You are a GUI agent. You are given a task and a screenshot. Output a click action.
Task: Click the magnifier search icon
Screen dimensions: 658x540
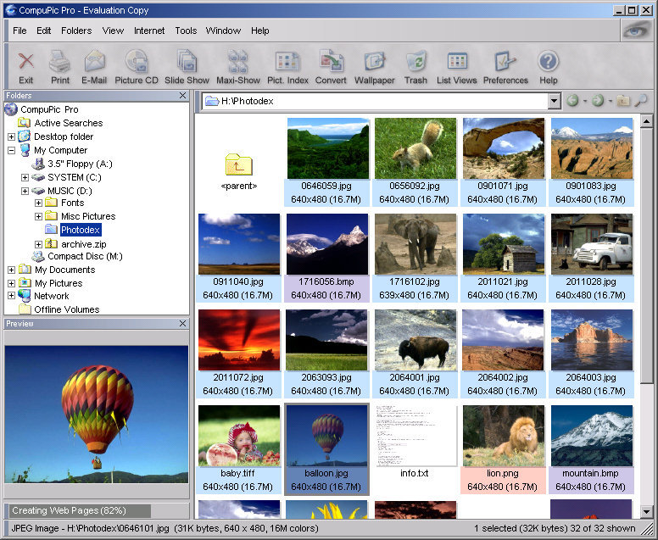pyautogui.click(x=641, y=101)
